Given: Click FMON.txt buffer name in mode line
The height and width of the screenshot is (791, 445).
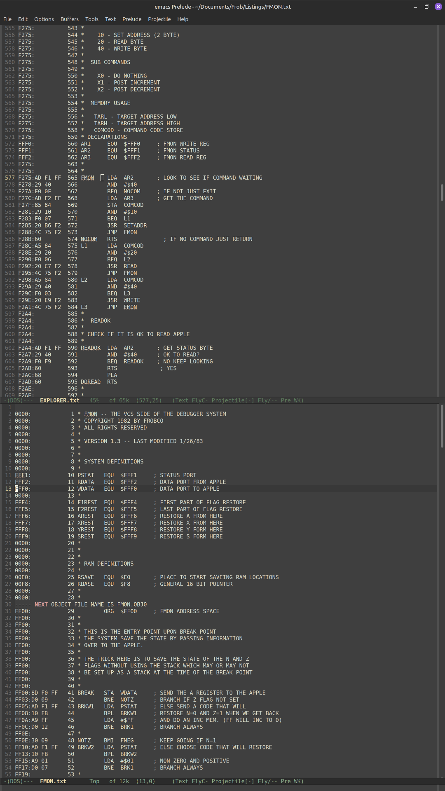Looking at the screenshot, I should 53,781.
